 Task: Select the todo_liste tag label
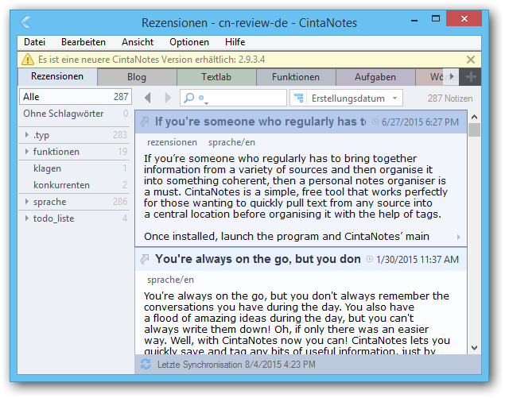(x=54, y=218)
